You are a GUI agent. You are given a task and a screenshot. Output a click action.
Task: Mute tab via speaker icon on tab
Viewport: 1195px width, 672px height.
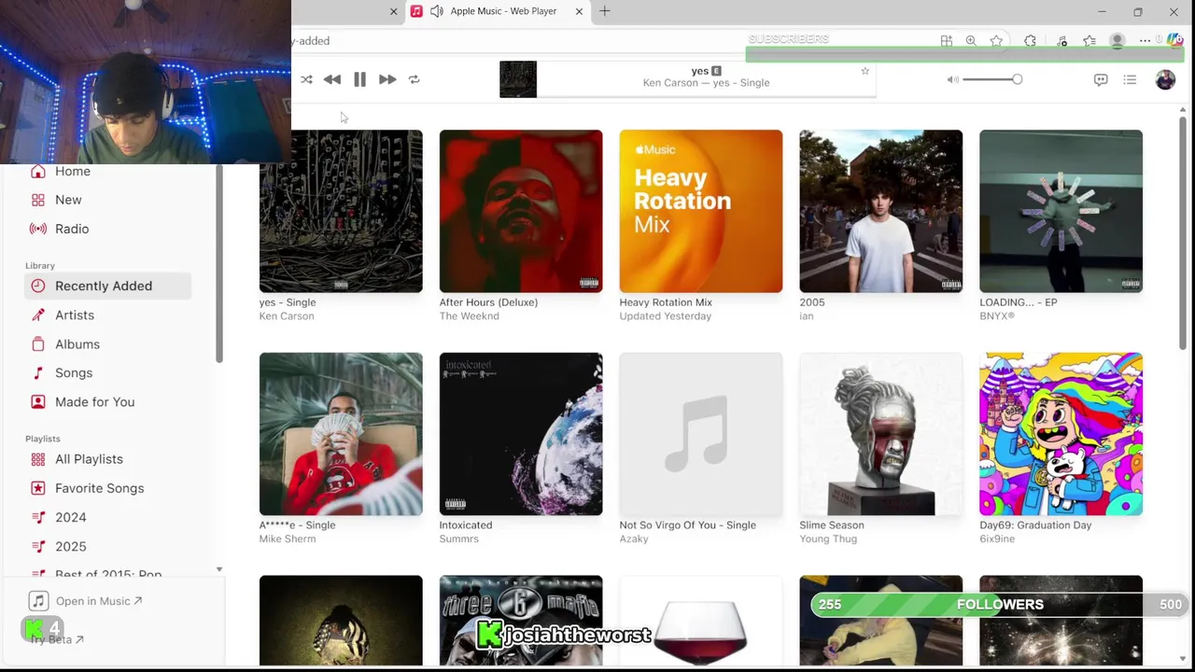tap(436, 11)
